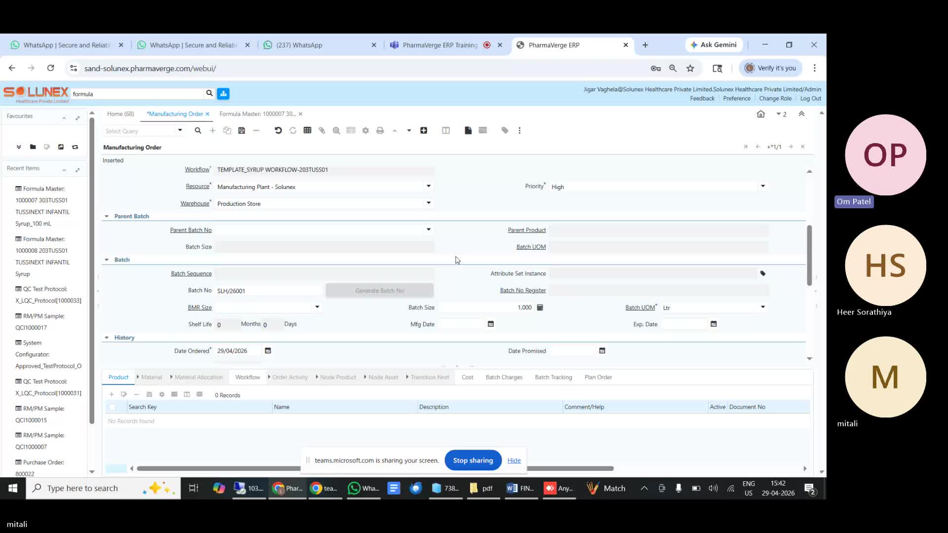Go to the Home house icon

[x=761, y=114]
